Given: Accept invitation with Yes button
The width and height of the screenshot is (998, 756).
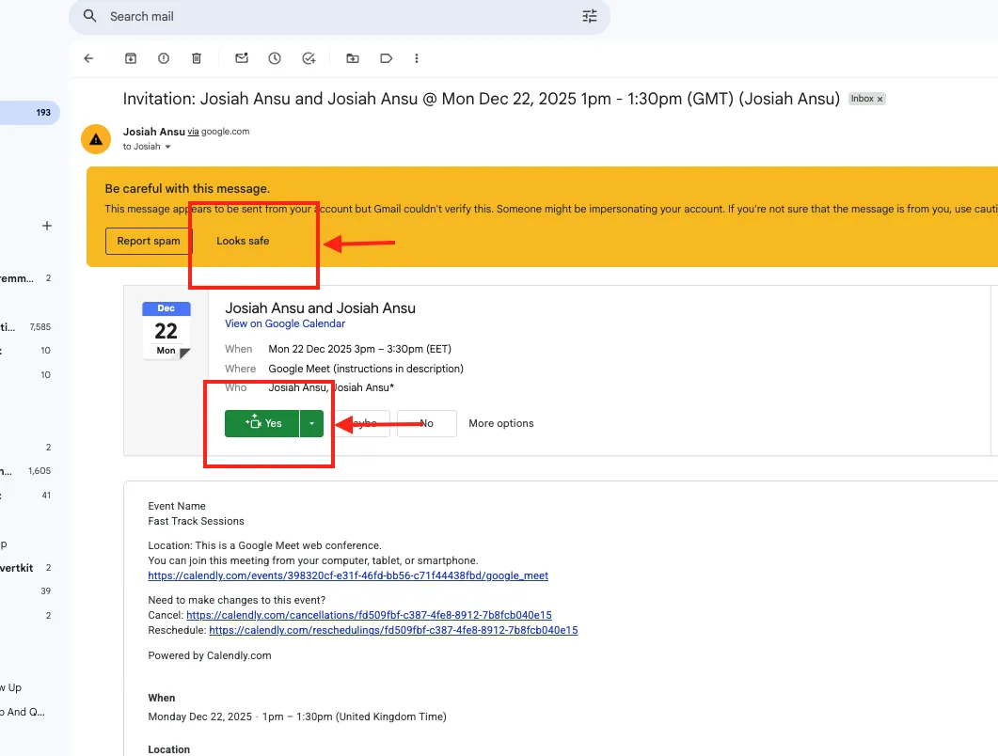Looking at the screenshot, I should coord(262,424).
